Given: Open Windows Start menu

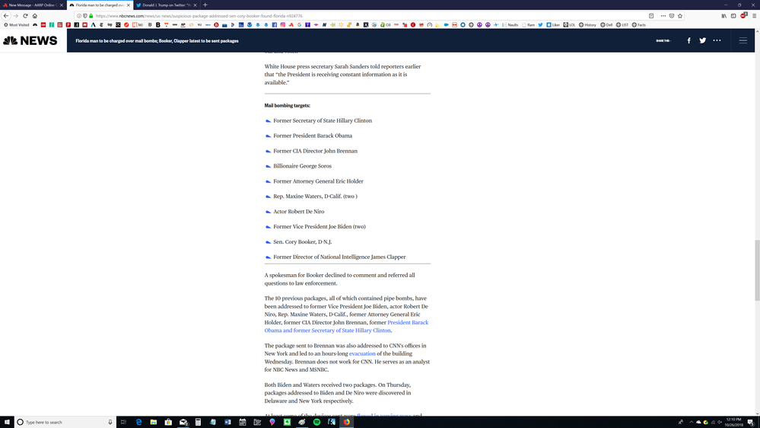Looking at the screenshot, I should click(7, 422).
